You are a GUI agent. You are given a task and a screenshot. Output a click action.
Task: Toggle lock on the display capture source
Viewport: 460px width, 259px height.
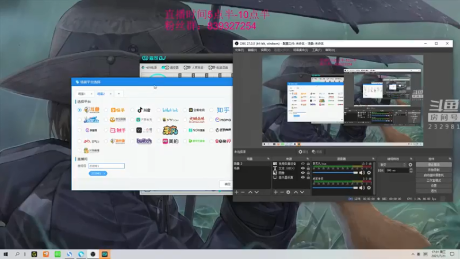308,177
